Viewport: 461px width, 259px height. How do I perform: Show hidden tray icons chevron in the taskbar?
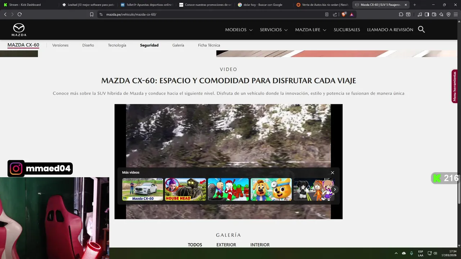[x=396, y=253]
